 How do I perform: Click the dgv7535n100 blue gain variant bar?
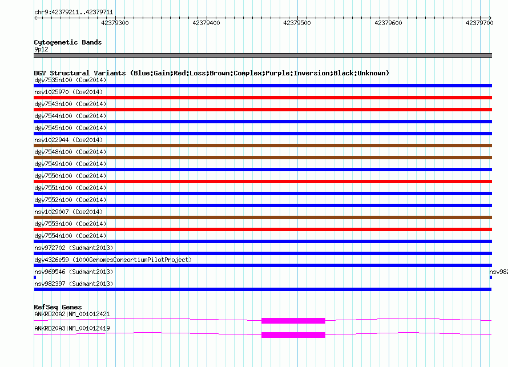pos(263,86)
